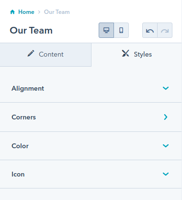Select the Icon section label
The height and width of the screenshot is (200, 182).
(18, 174)
